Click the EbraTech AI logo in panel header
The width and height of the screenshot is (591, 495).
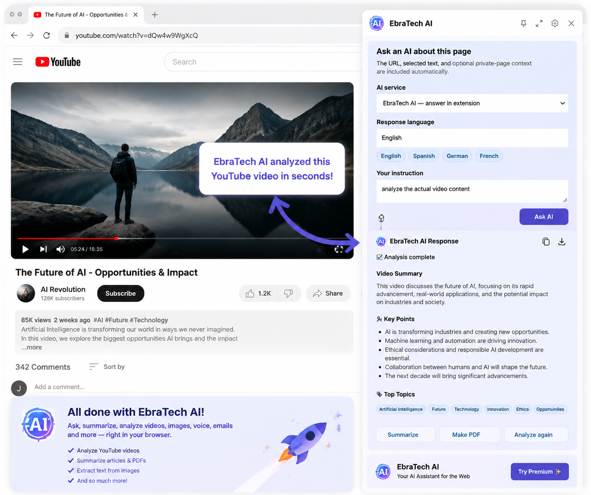click(377, 23)
